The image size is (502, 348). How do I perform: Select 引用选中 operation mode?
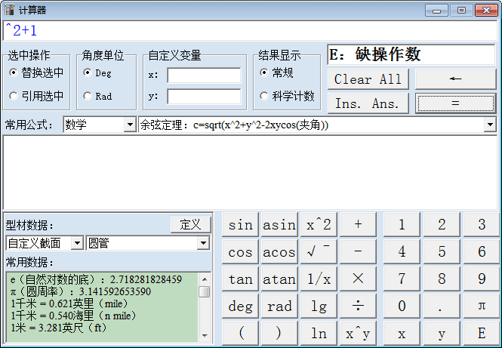pos(14,96)
